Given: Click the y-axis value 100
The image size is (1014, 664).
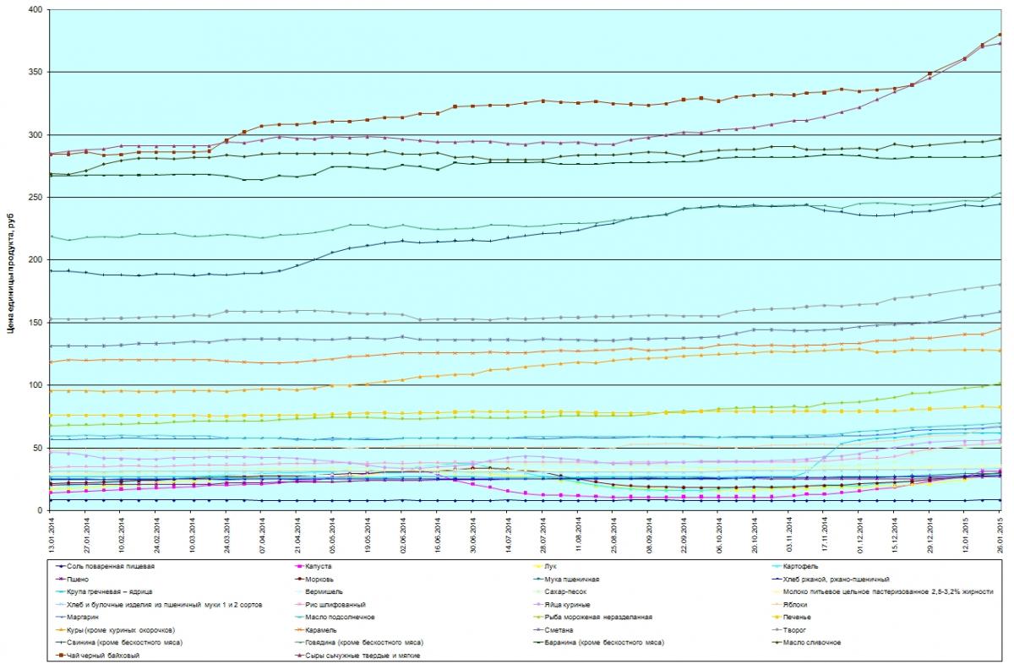Looking at the screenshot, I should (35, 385).
